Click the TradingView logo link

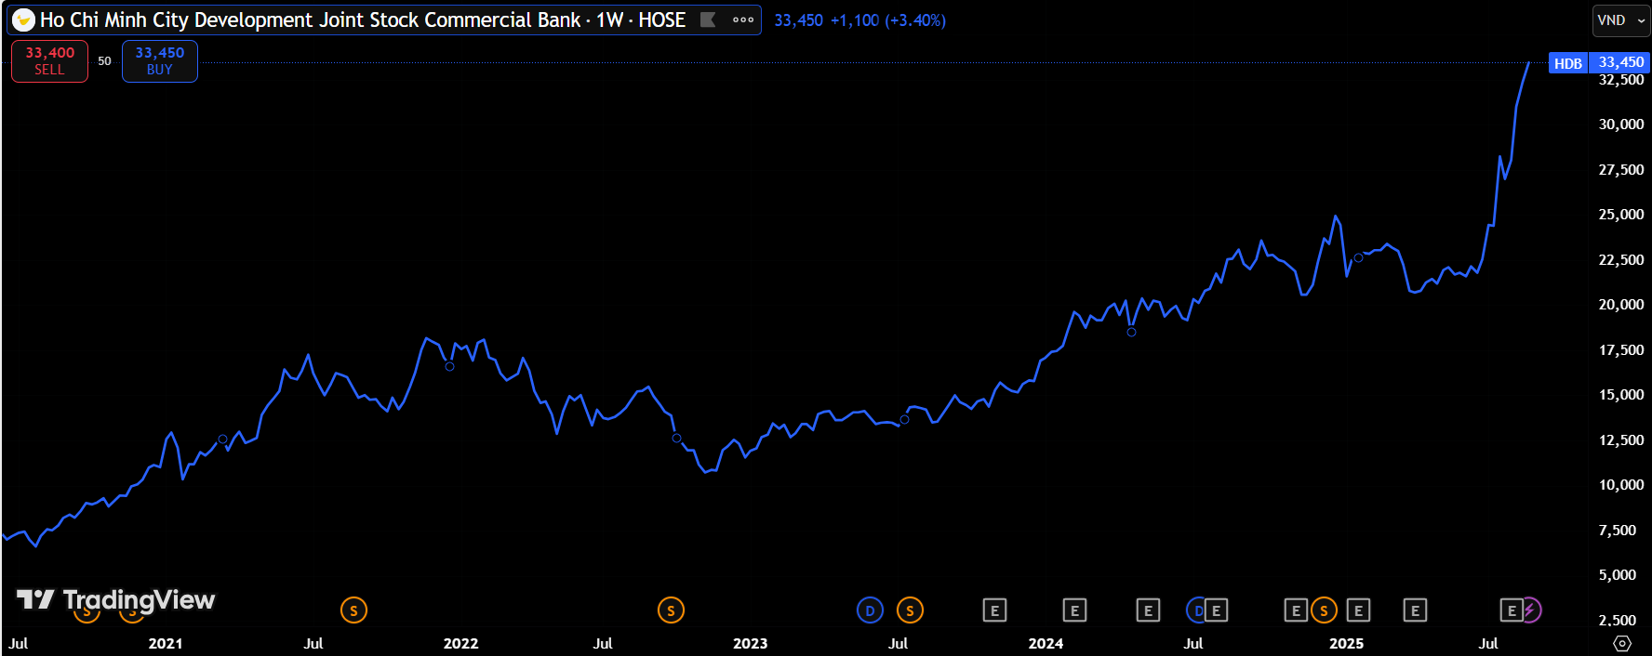pos(116,600)
